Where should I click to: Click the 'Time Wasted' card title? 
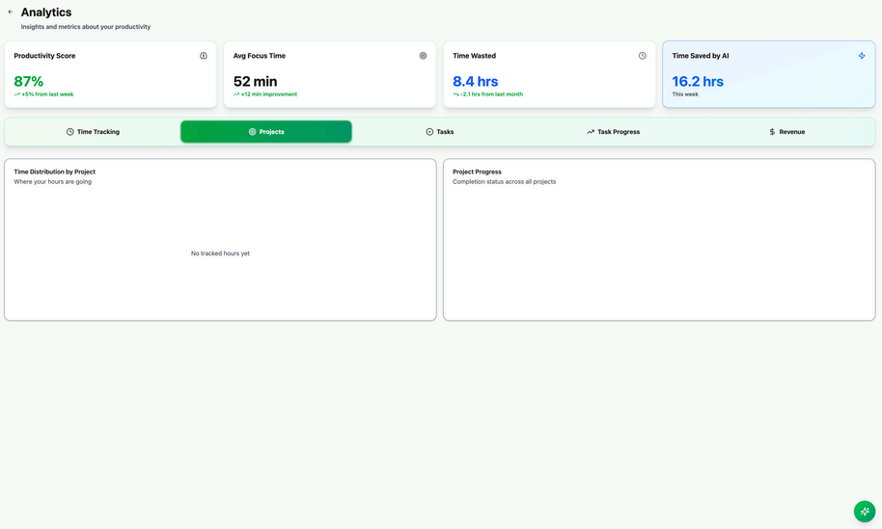[474, 56]
